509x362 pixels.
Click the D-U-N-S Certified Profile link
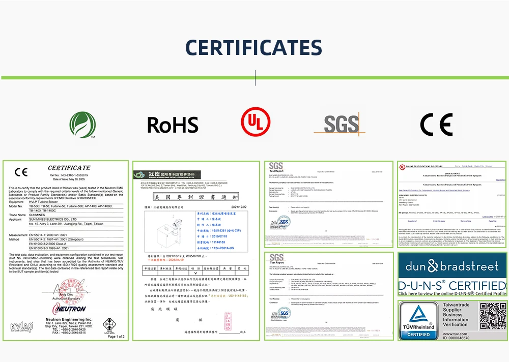coord(452,293)
